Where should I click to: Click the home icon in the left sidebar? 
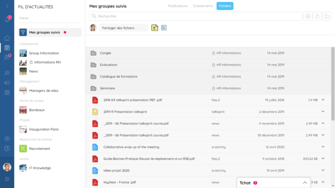pyautogui.click(x=7, y=38)
